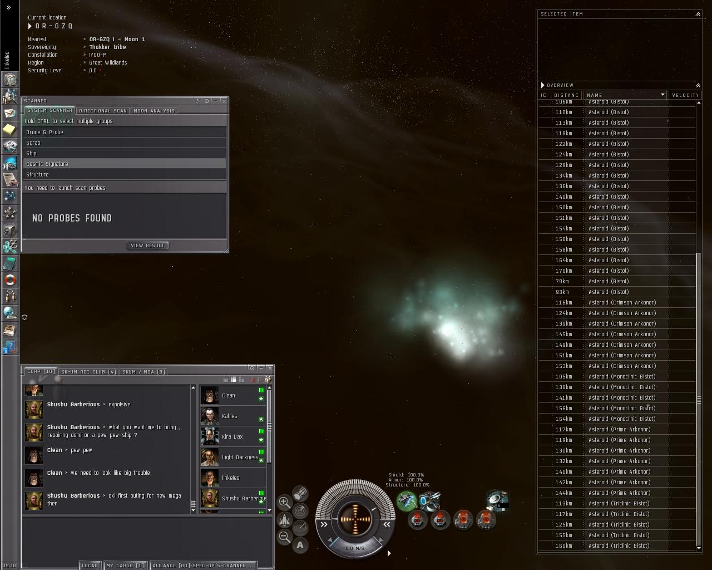Screen dimensions: 712x570
Task: Select the Structure scan group
Action: [125, 174]
